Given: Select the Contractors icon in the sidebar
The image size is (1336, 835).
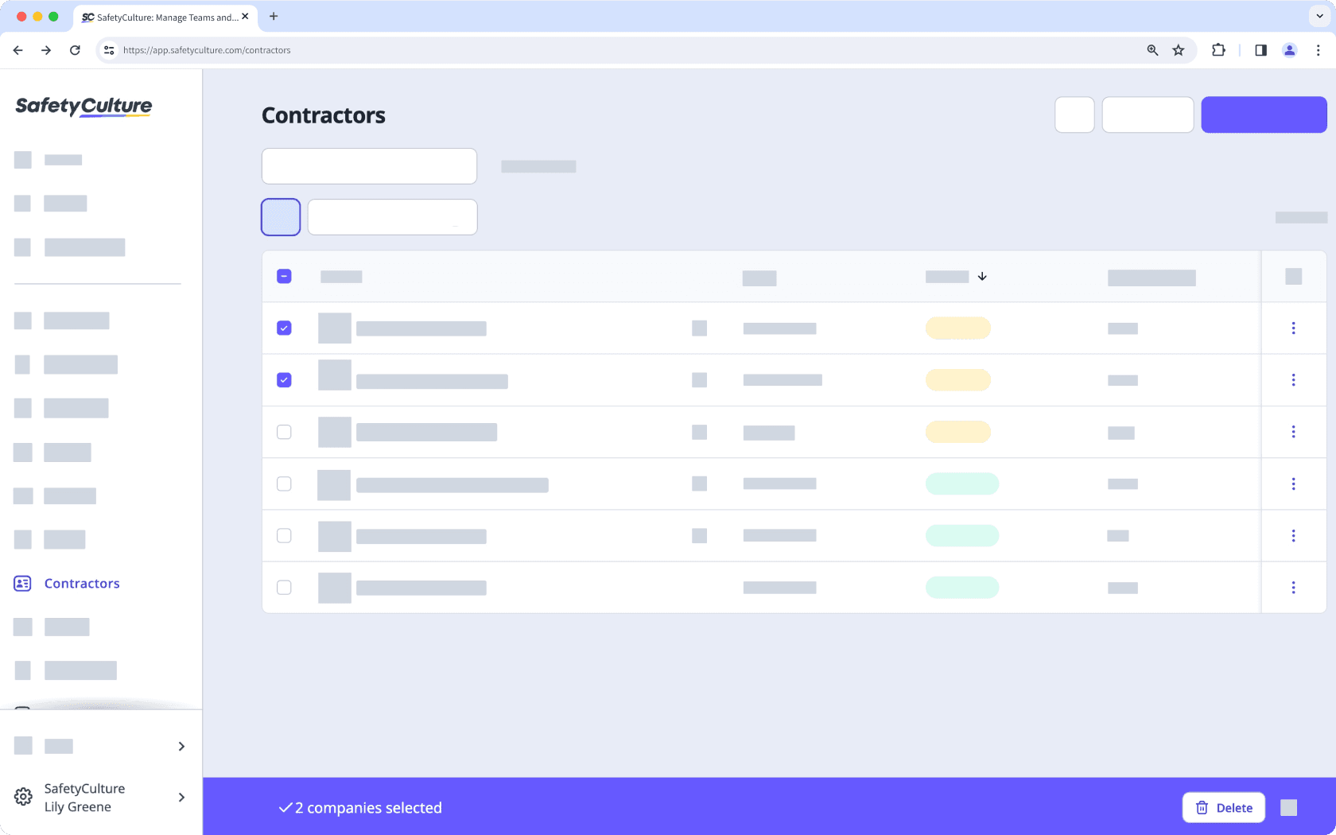Looking at the screenshot, I should (22, 583).
